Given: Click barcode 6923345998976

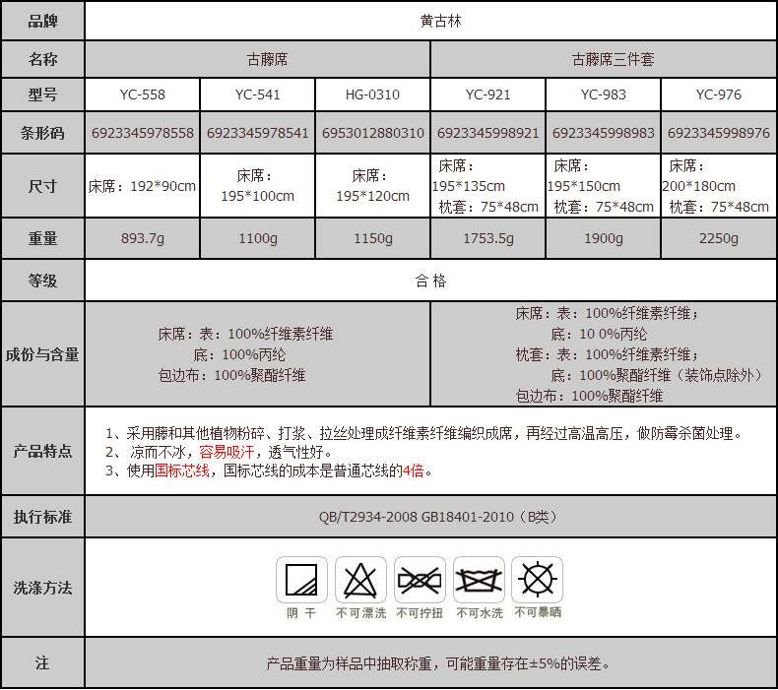Looking at the screenshot, I should (x=719, y=133).
